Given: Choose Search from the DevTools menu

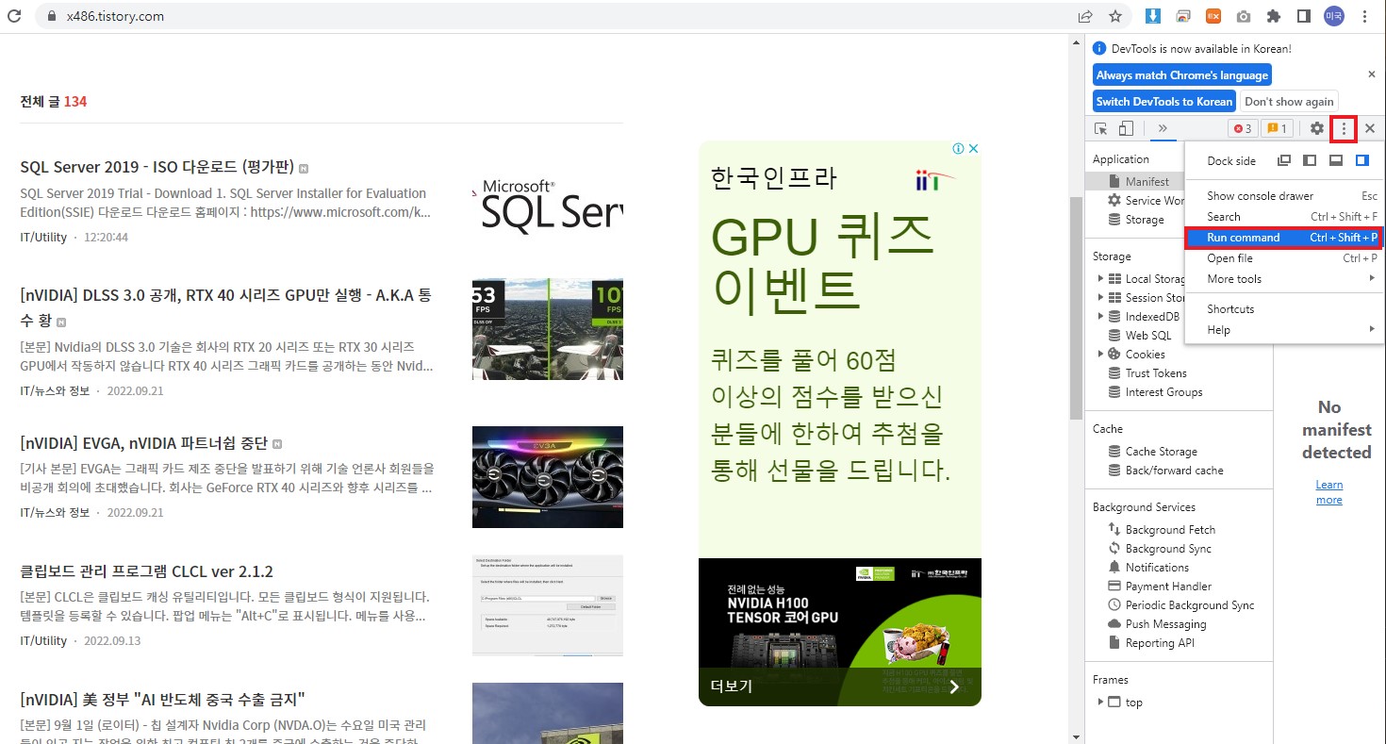Looking at the screenshot, I should (x=1284, y=217).
